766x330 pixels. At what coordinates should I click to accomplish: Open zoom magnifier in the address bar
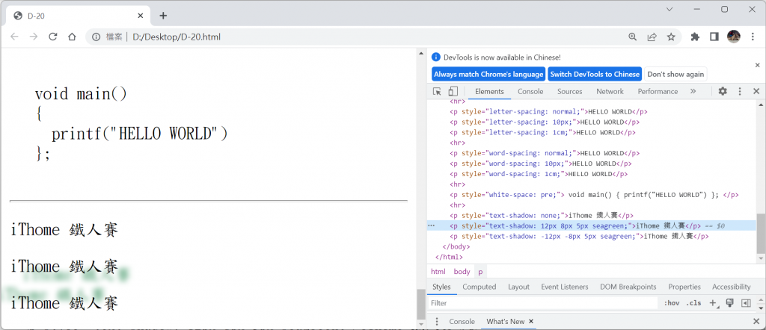pos(633,37)
